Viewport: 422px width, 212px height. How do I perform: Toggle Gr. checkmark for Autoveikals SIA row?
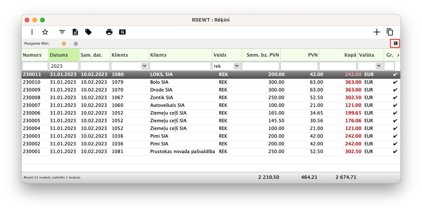(395, 105)
